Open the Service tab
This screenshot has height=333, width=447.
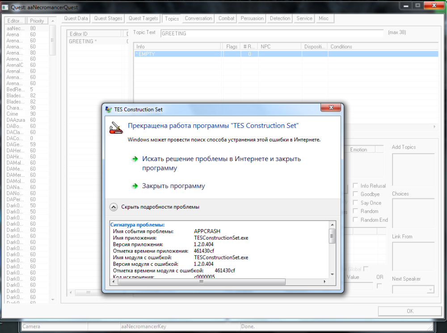pyautogui.click(x=304, y=18)
